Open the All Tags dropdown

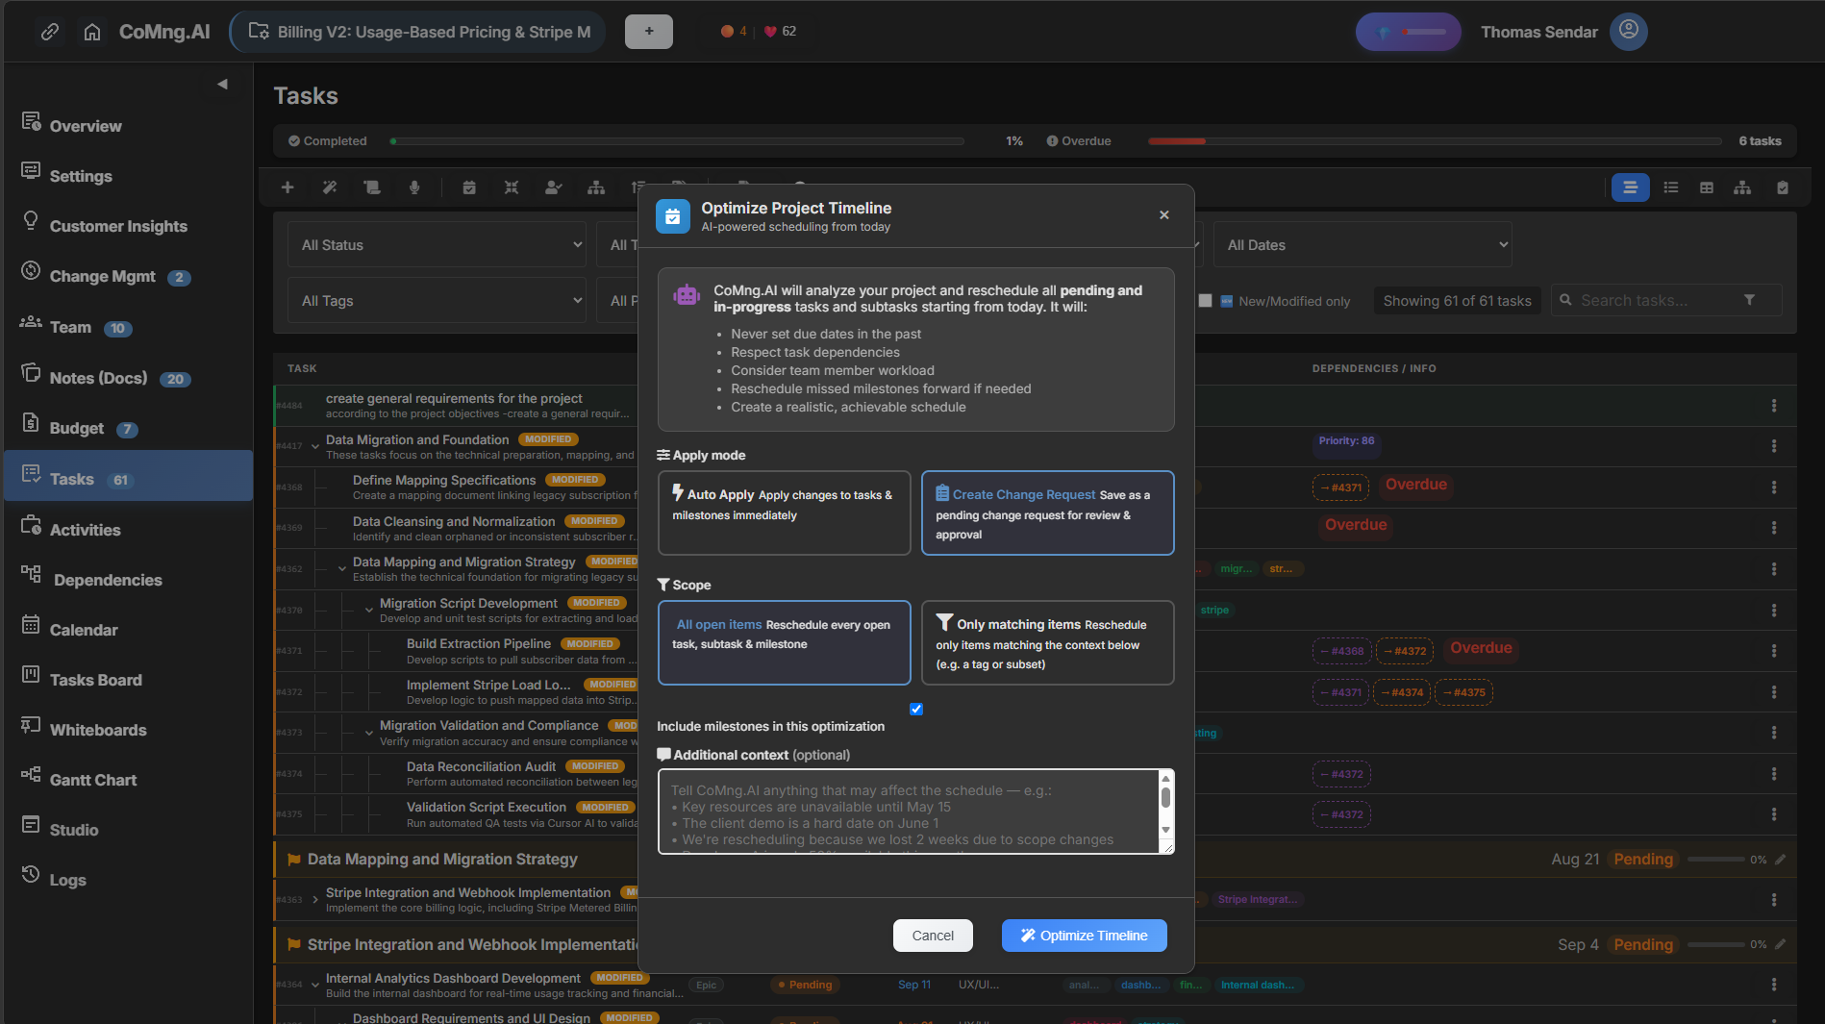pyautogui.click(x=437, y=301)
